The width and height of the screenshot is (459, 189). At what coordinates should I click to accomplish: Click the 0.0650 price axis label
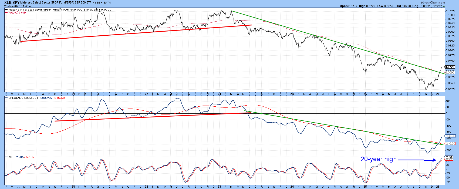coord(450,83)
